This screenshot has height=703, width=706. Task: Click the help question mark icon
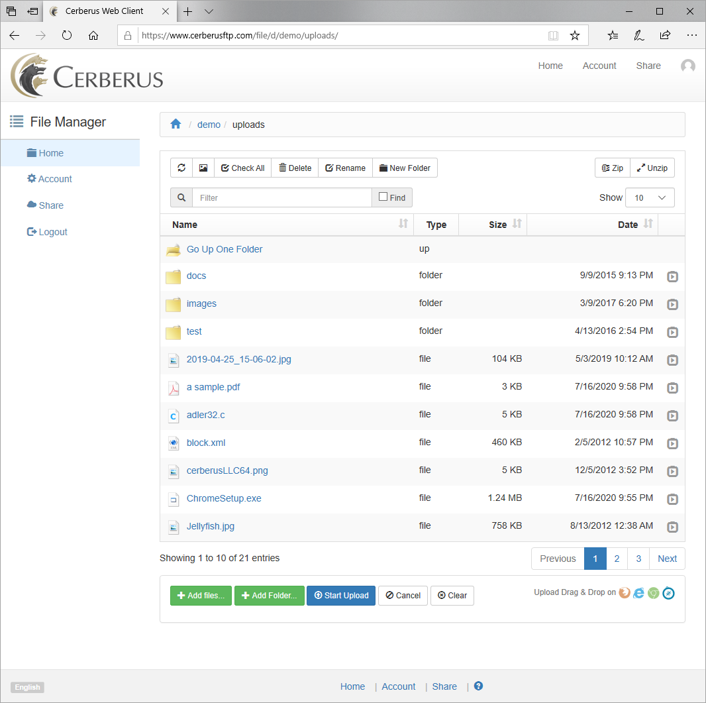pyautogui.click(x=479, y=686)
